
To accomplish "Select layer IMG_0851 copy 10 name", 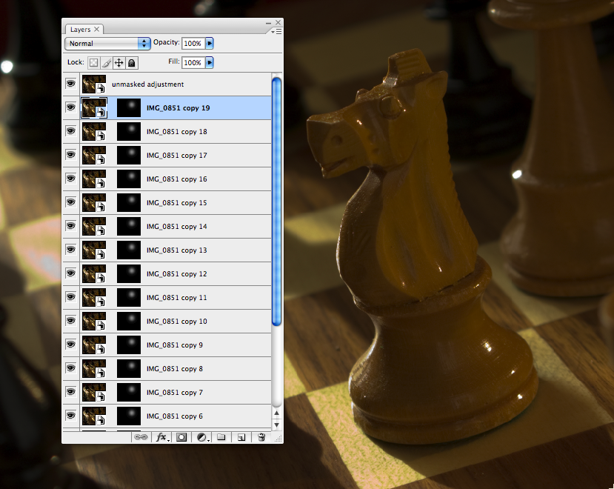I will tap(176, 322).
